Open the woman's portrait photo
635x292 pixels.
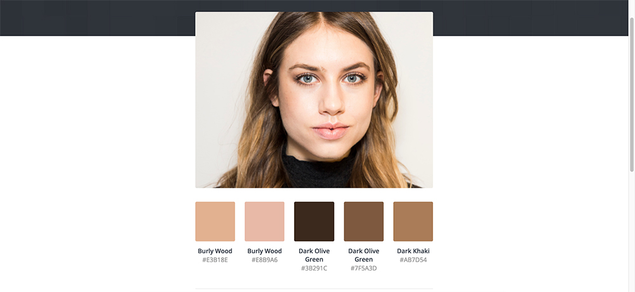(314, 100)
